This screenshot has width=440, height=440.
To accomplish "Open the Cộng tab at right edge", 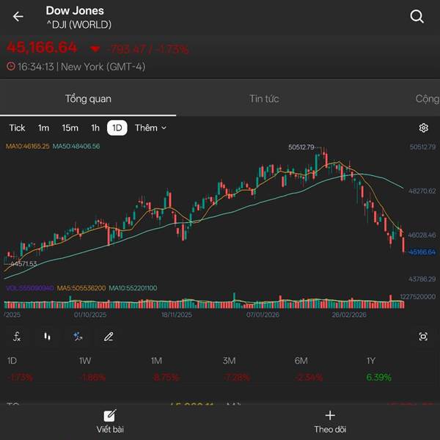I will coord(428,99).
